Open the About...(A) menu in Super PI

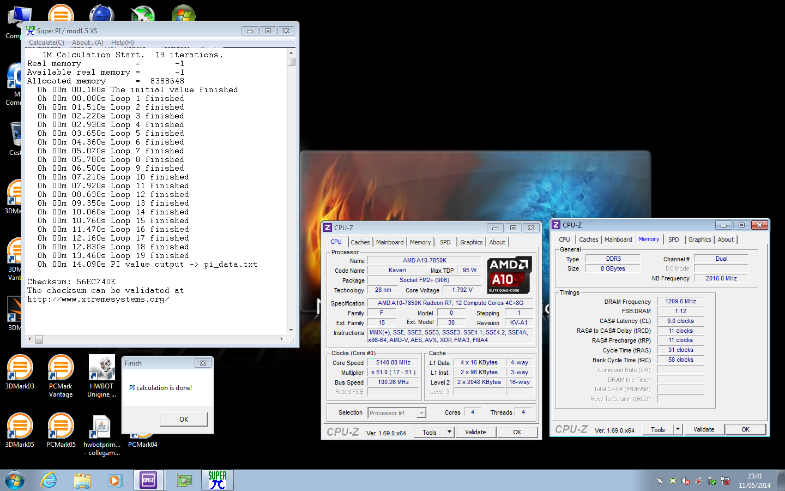[x=87, y=43]
